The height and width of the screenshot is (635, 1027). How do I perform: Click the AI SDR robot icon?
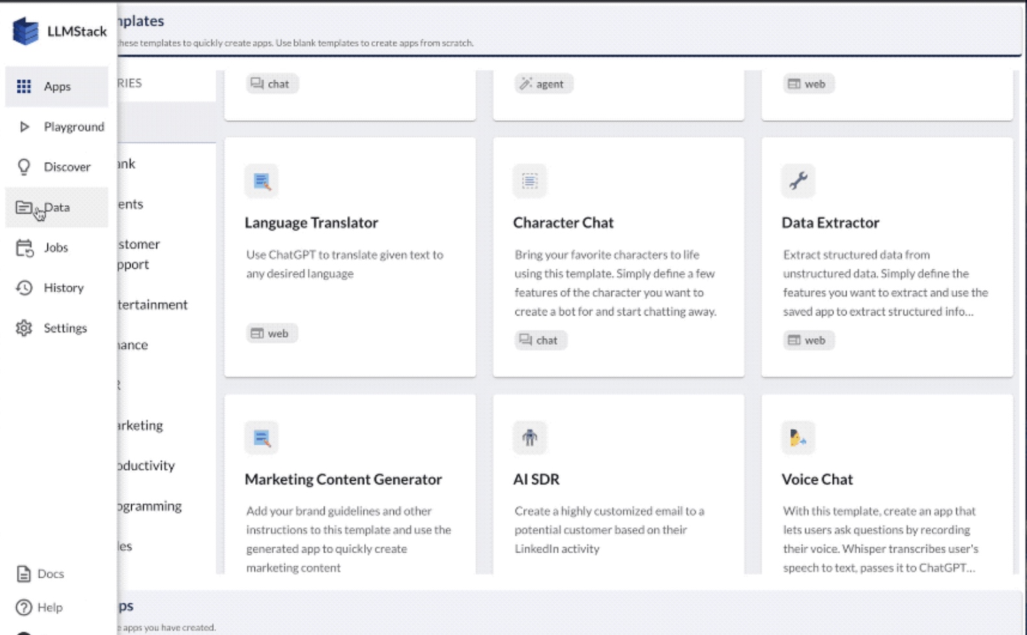tap(530, 438)
